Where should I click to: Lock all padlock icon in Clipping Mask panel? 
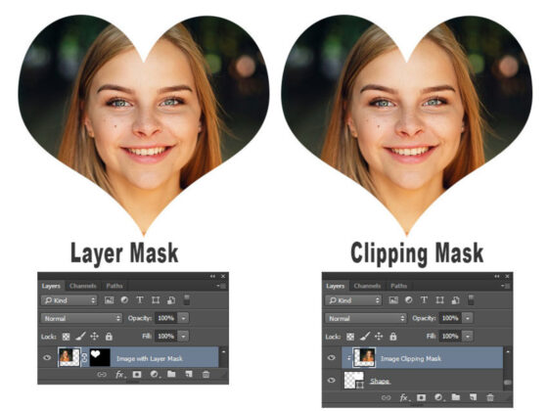coord(393,337)
